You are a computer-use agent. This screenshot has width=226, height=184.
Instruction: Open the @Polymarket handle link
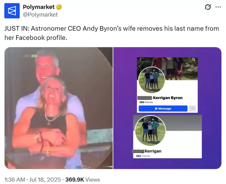(40, 15)
